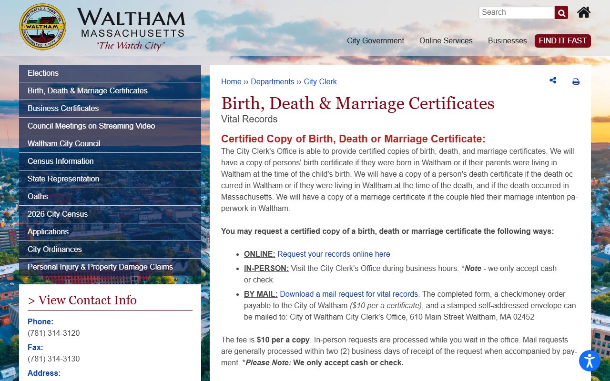
Task: Click the Phone: label in contact info
Action: tap(41, 322)
